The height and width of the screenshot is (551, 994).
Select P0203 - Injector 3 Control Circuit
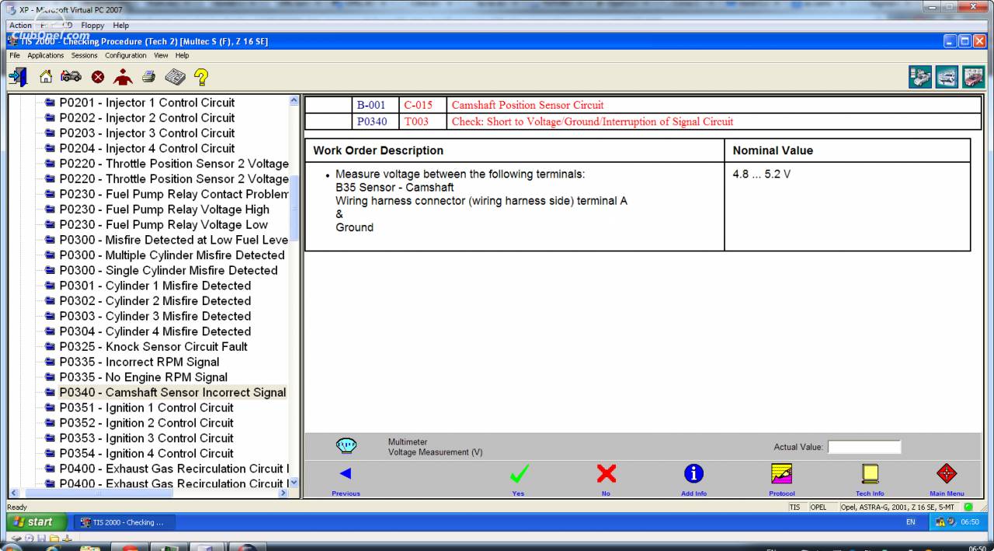pos(147,133)
